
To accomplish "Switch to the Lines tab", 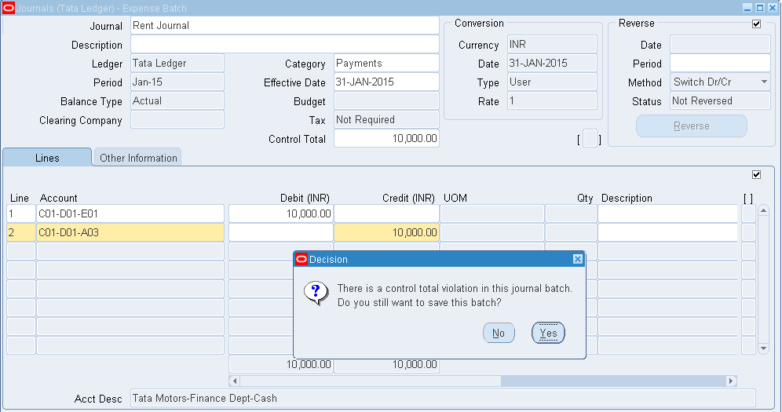I will (x=47, y=158).
